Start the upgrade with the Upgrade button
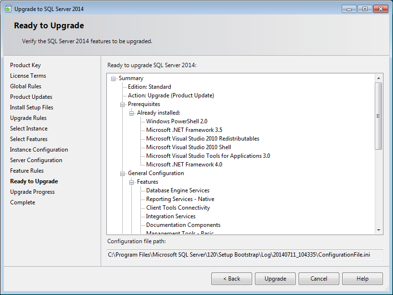 275,279
